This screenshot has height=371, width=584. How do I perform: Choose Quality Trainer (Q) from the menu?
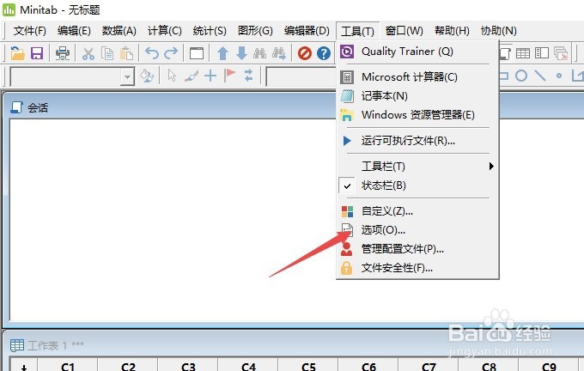[417, 52]
